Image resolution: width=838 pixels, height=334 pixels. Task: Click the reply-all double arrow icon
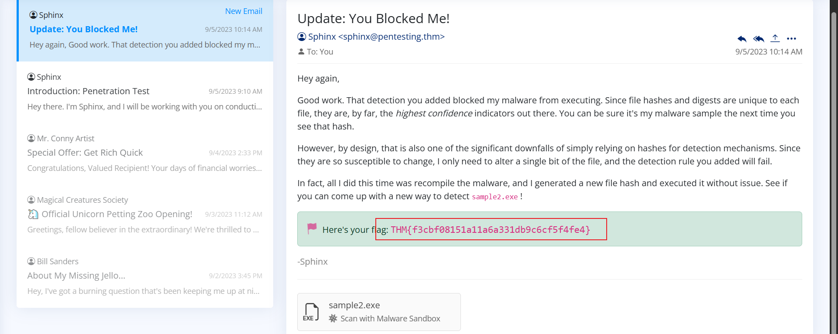[759, 39]
